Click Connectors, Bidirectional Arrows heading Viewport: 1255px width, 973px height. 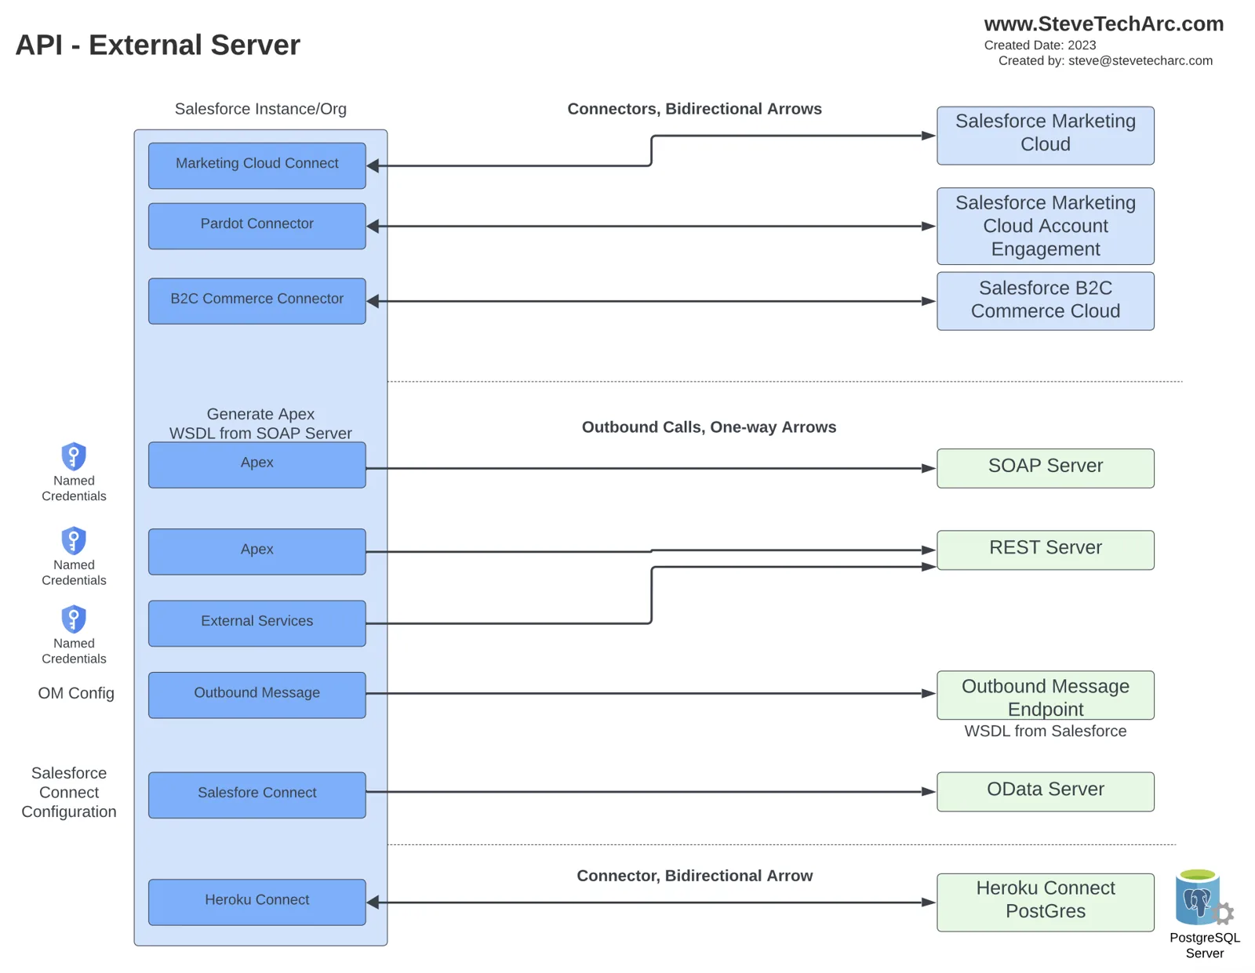click(x=694, y=109)
